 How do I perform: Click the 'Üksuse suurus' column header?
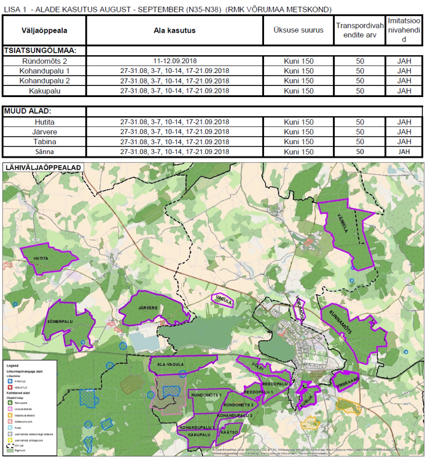pos(298,30)
